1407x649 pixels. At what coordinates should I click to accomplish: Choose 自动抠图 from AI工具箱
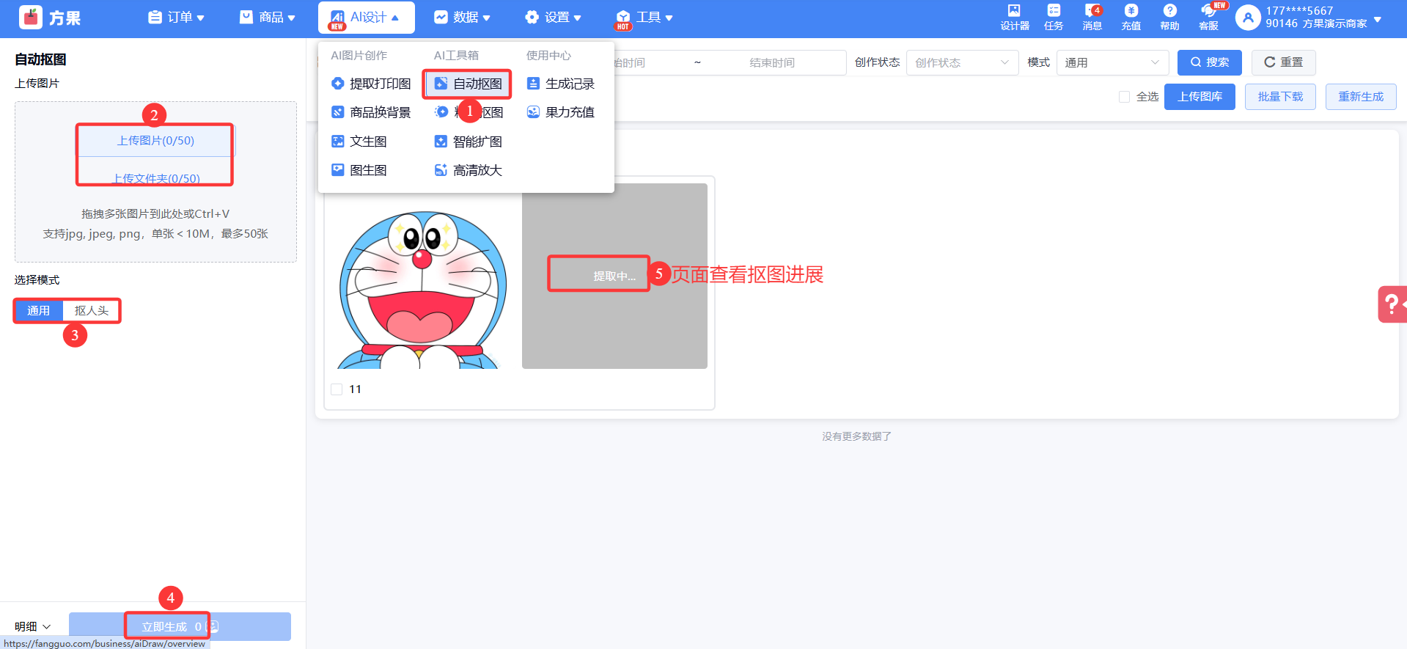[467, 84]
